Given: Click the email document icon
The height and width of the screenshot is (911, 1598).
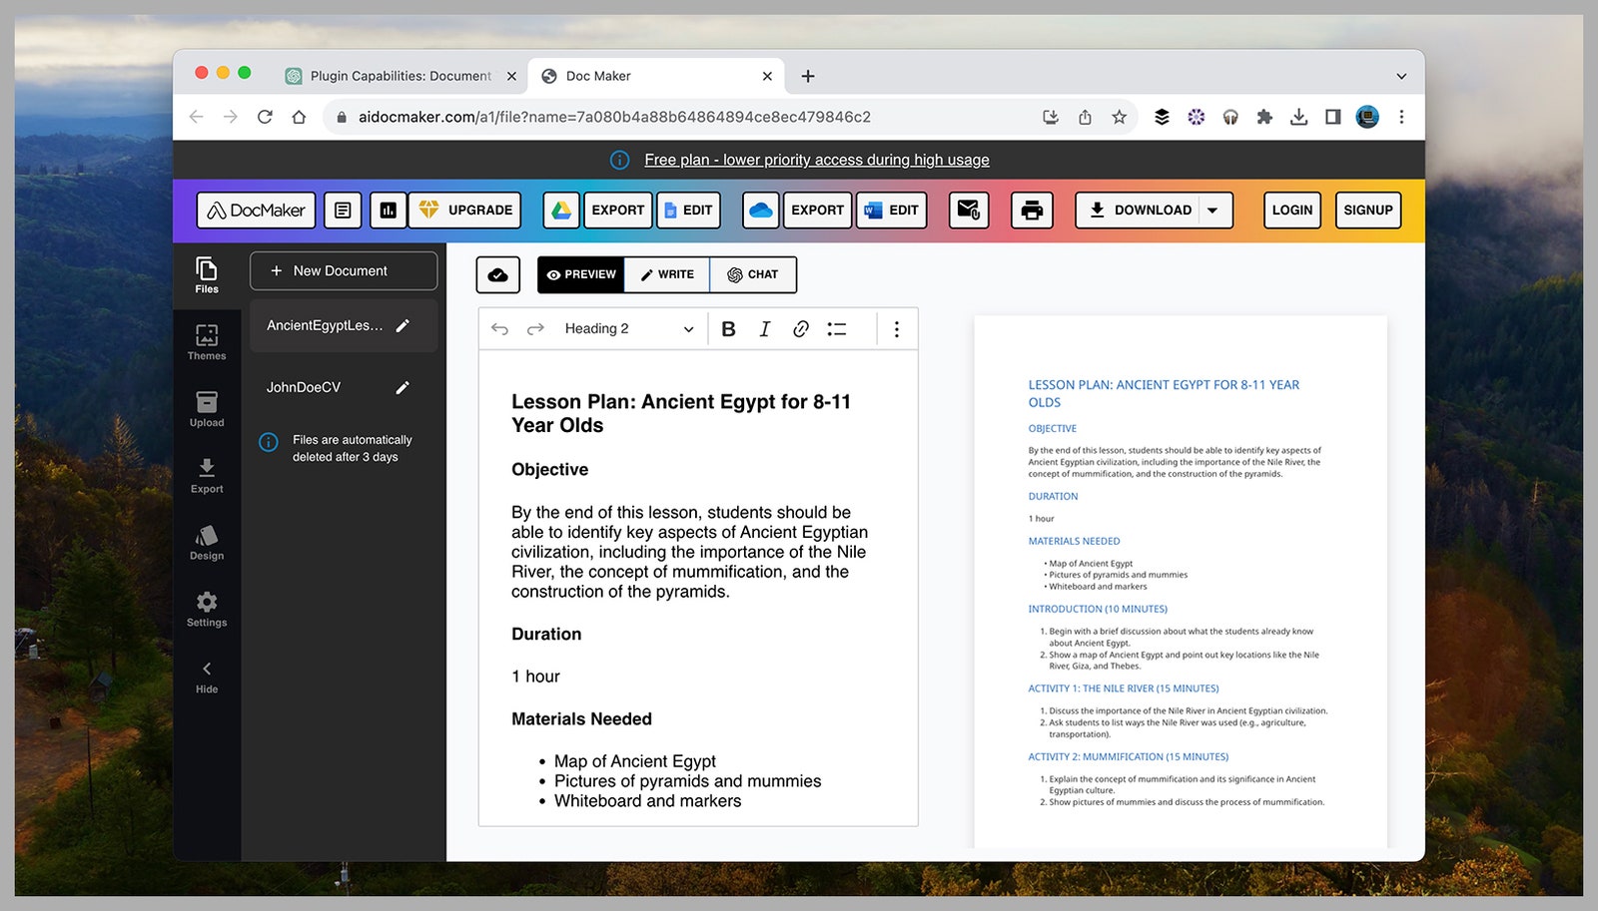Looking at the screenshot, I should [969, 211].
